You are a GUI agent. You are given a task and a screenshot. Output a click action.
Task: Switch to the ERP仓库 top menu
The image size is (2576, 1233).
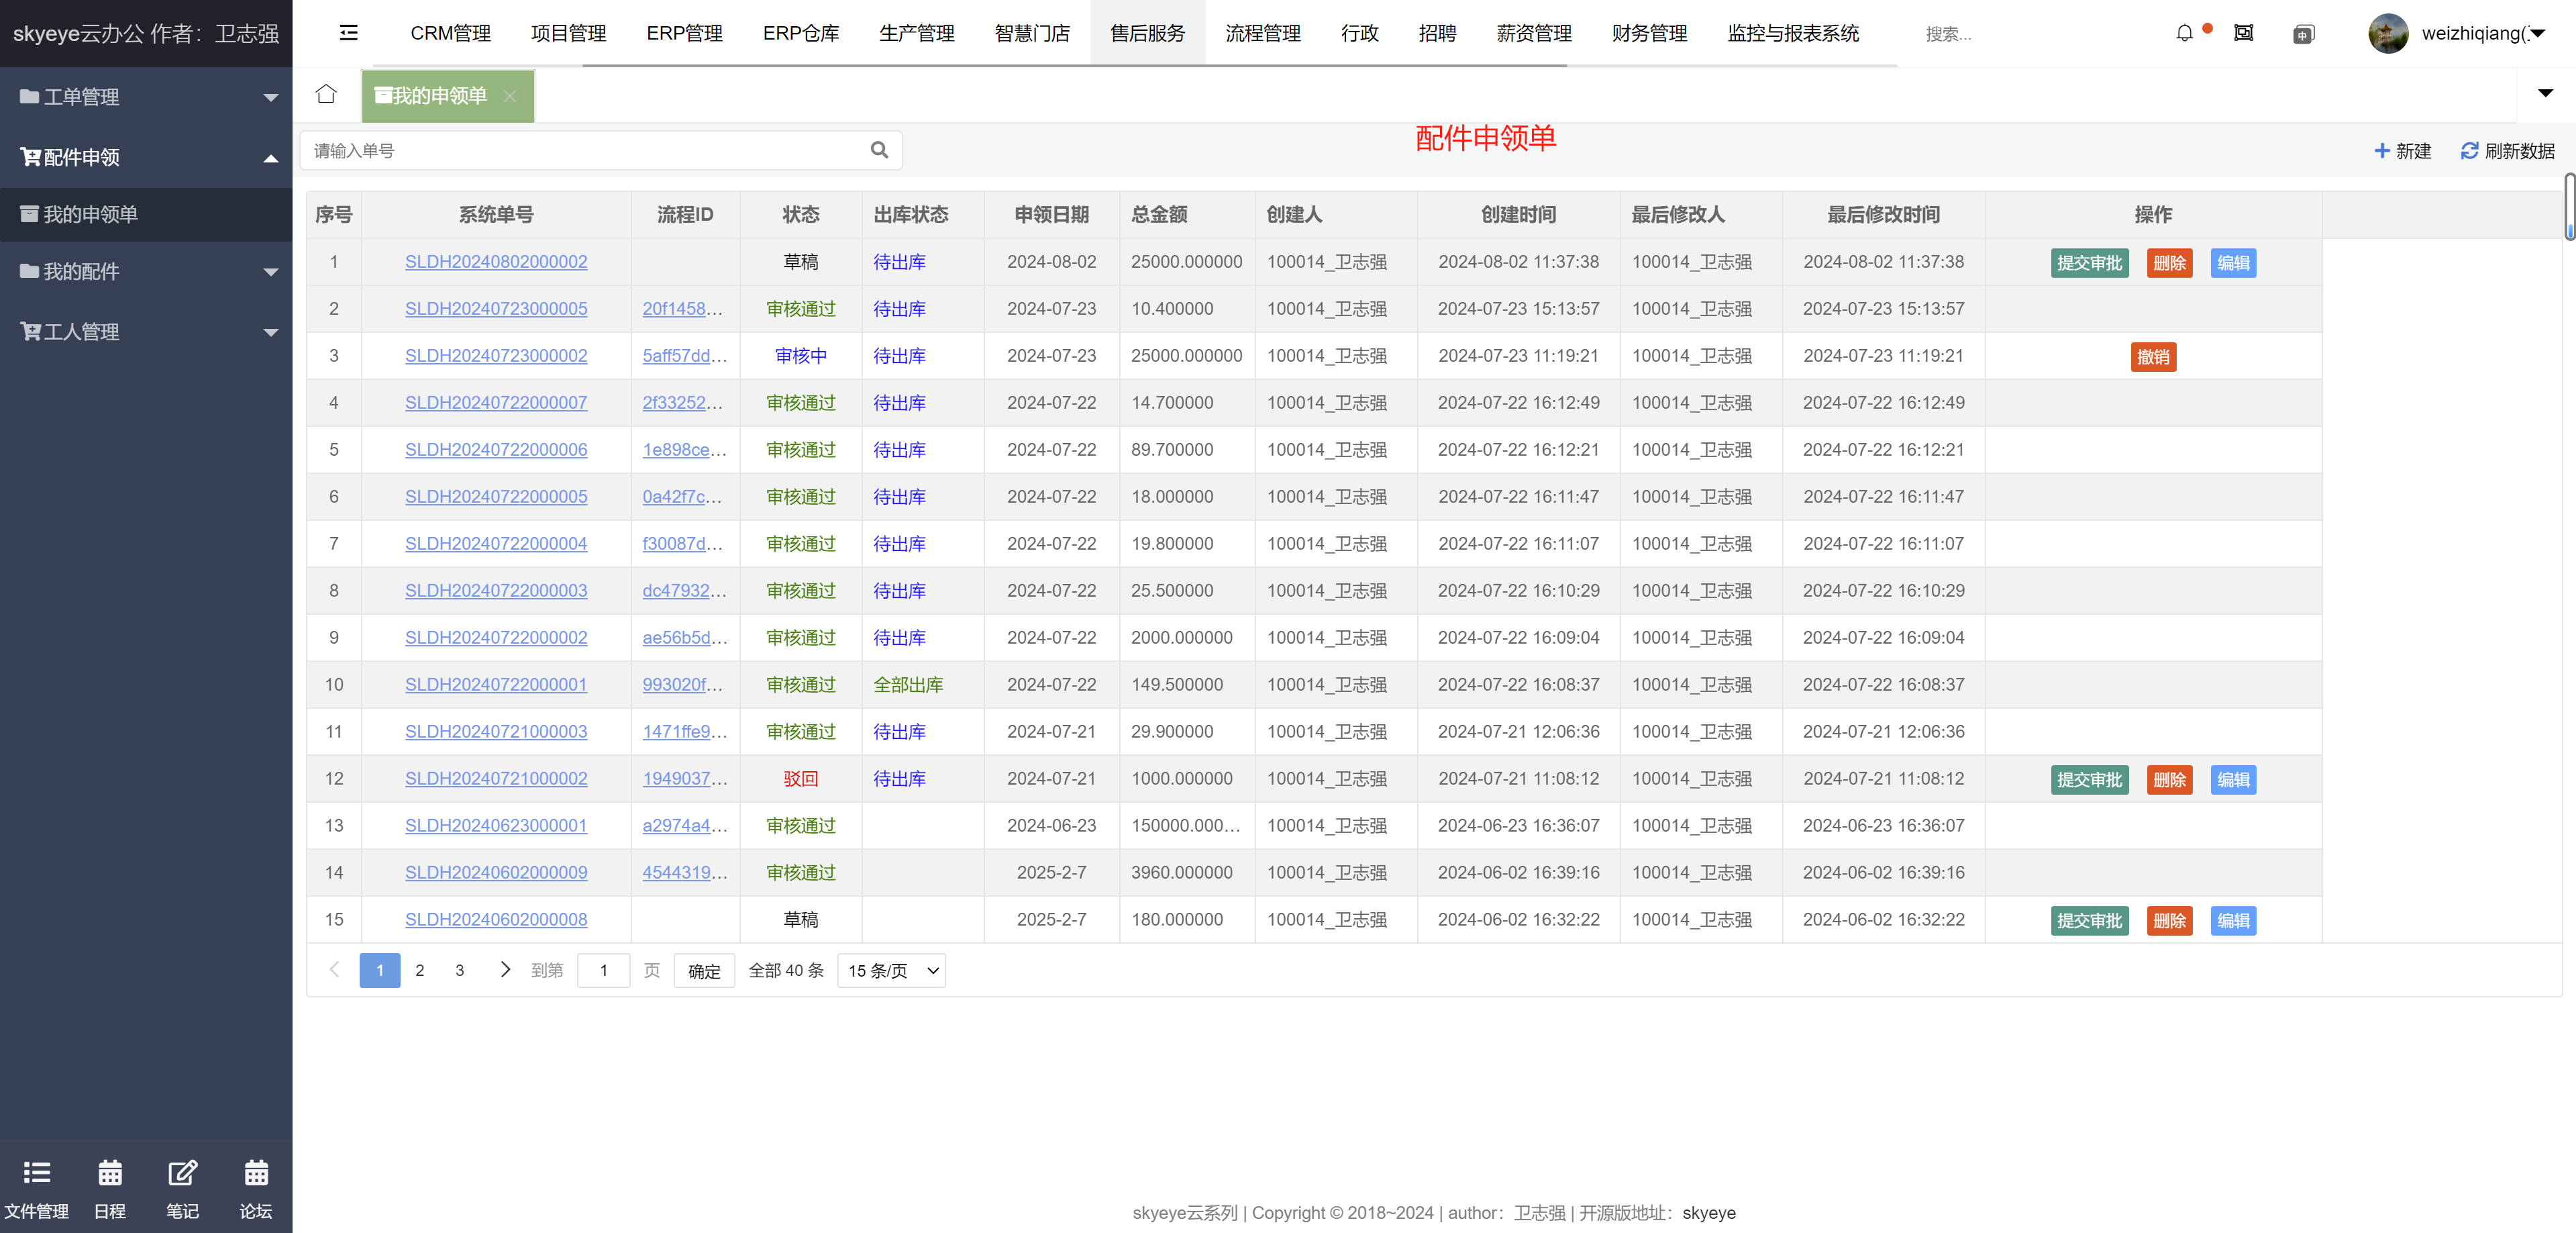click(x=800, y=33)
